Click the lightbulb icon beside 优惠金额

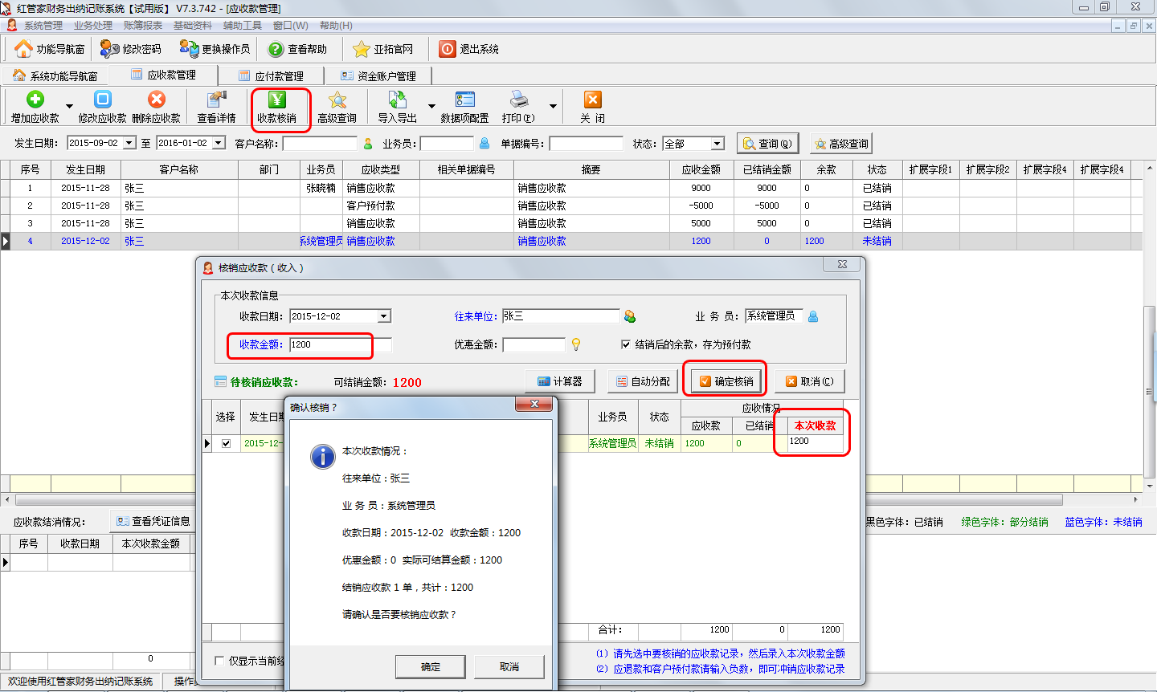tap(576, 344)
